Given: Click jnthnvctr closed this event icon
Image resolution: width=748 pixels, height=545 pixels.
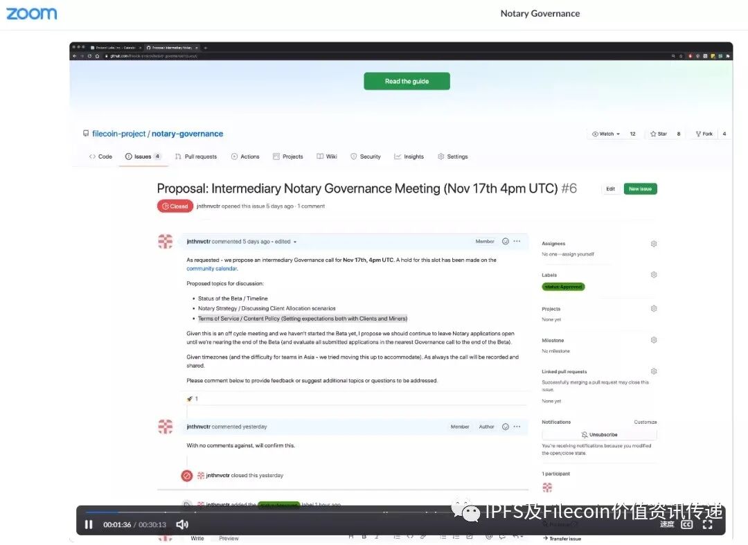Looking at the screenshot, I should (187, 475).
